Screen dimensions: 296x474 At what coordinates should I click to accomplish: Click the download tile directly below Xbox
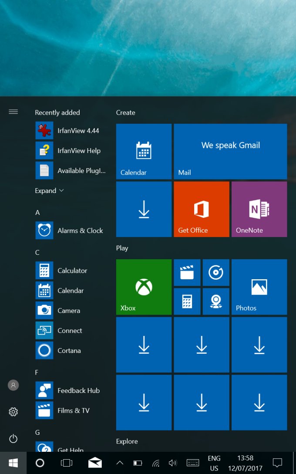144,345
